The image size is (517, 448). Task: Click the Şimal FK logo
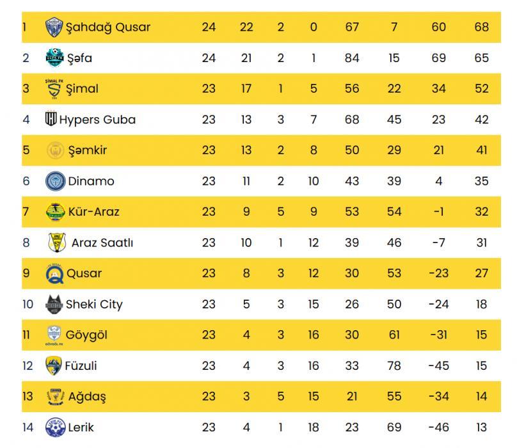tap(54, 89)
